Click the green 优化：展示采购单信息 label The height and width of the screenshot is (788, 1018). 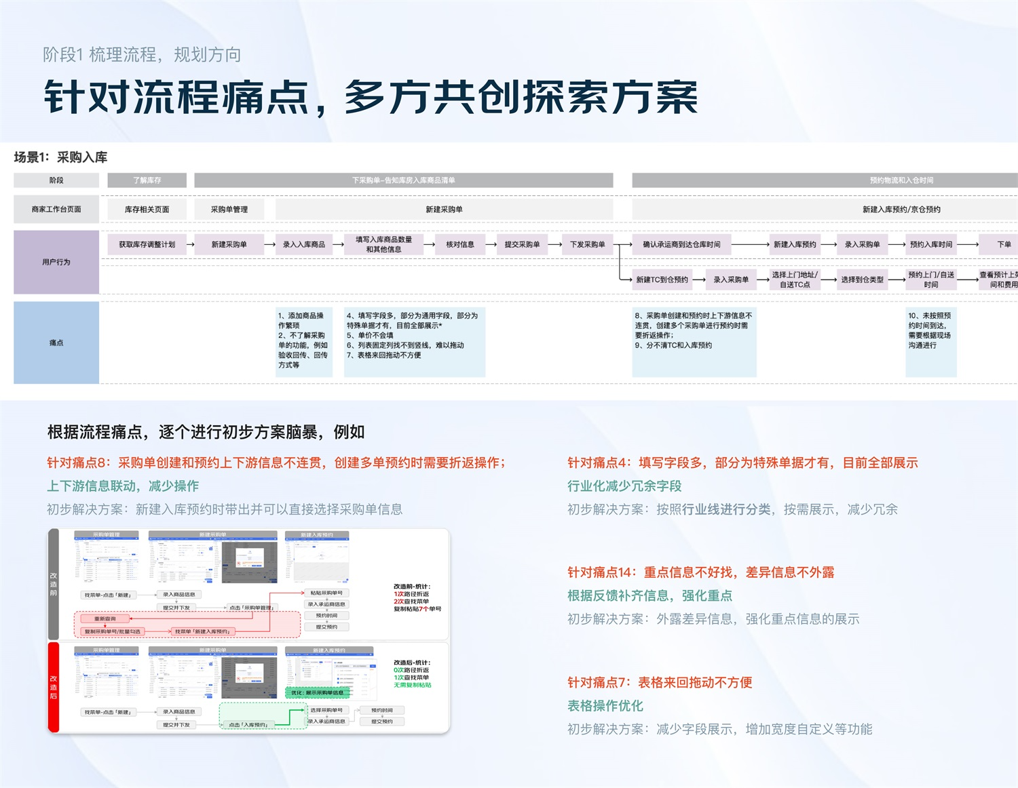click(317, 693)
